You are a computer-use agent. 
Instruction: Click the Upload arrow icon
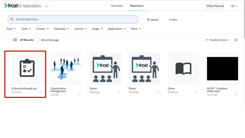(x=148, y=20)
